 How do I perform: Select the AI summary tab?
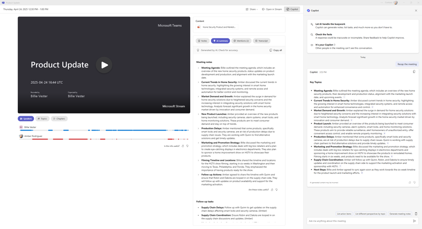click(x=220, y=41)
